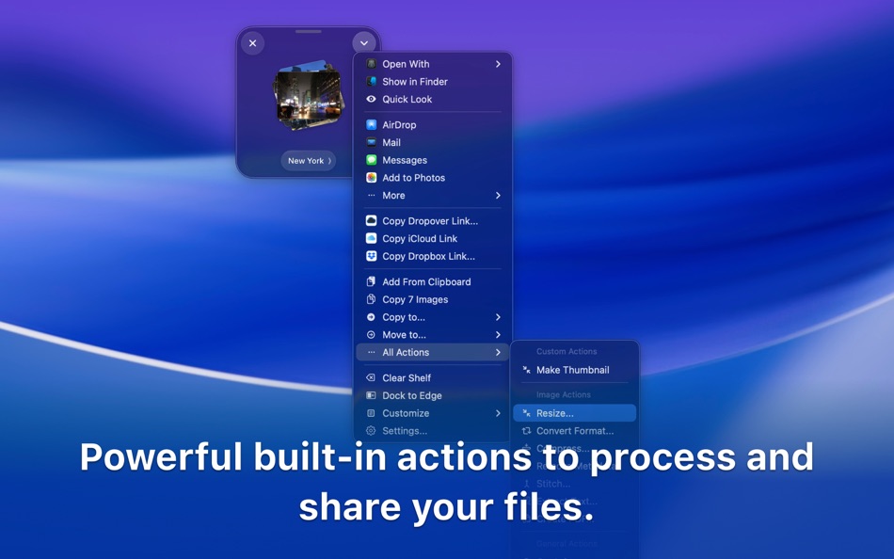Expand the Copy to... submenu arrow
Screen dimensions: 894x559
[x=498, y=317]
